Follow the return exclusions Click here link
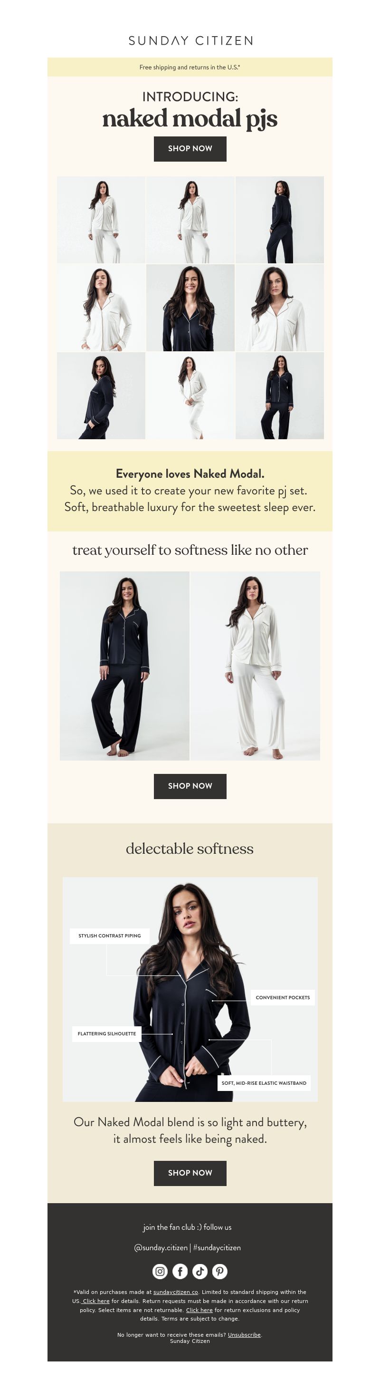This screenshot has height=1380, width=380. tap(199, 1310)
